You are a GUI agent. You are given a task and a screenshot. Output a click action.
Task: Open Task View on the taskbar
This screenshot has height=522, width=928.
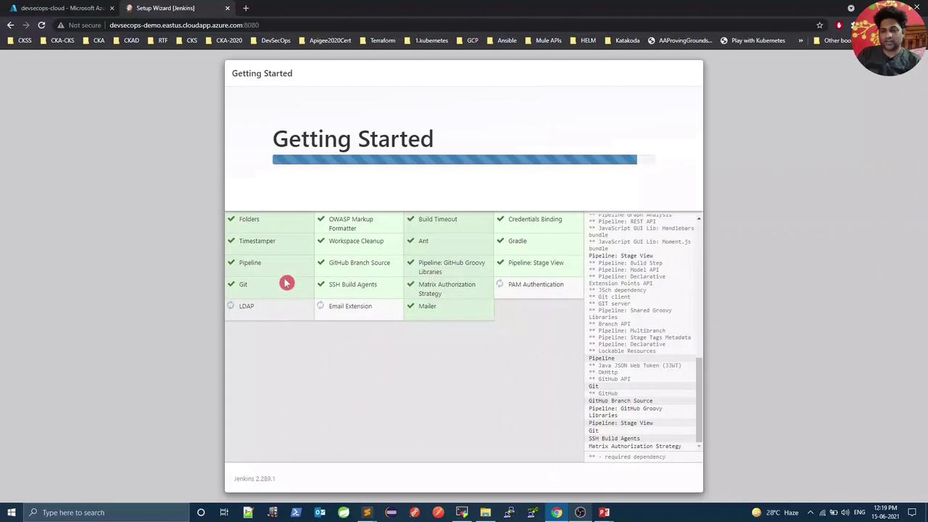[224, 513]
